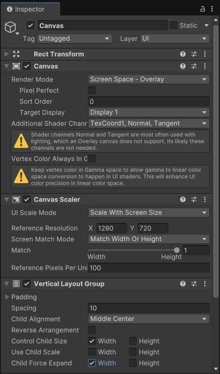Click the Rect Transform component header
220x374 pixels.
click(59, 54)
